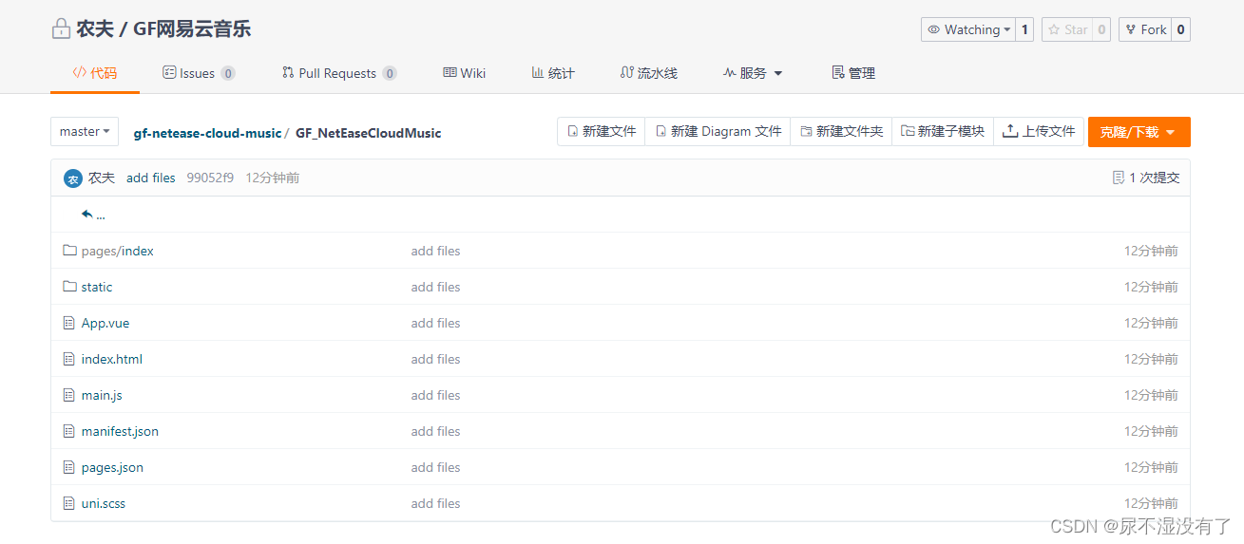
Task: Open the fork count 0
Action: coord(1180,29)
